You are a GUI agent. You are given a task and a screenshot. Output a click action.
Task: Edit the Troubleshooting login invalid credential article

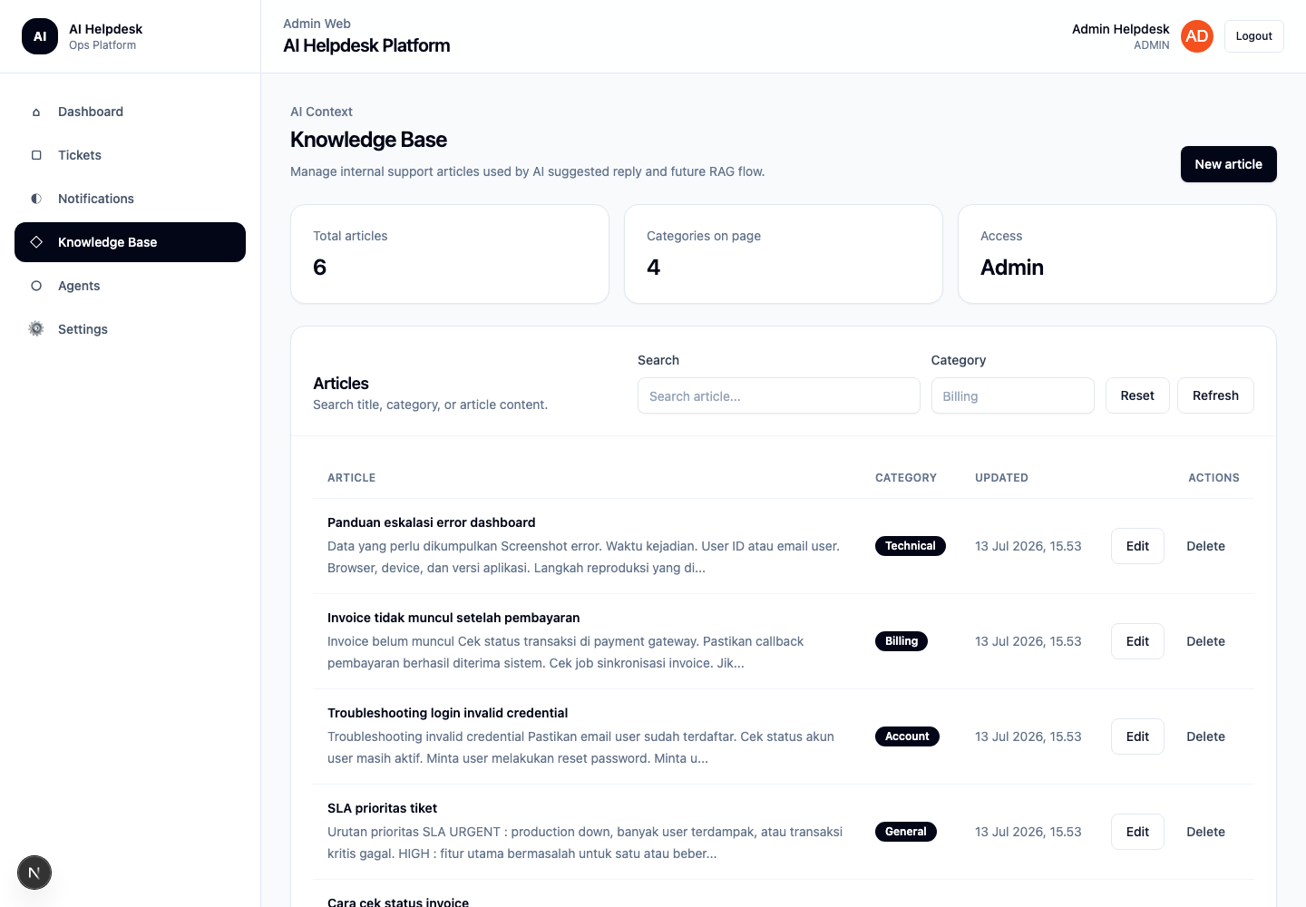click(1137, 736)
